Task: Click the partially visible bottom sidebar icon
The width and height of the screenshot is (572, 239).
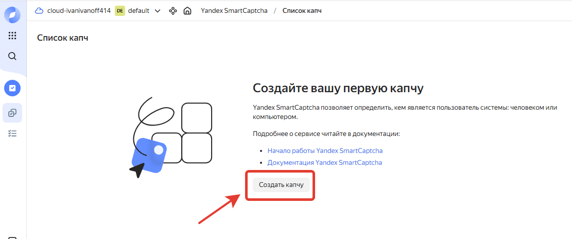Action: pos(12,237)
